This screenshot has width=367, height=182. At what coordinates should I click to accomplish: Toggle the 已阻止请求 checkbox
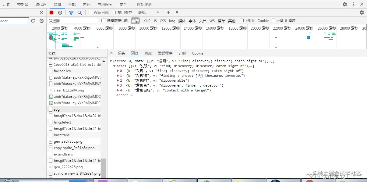(x=273, y=20)
